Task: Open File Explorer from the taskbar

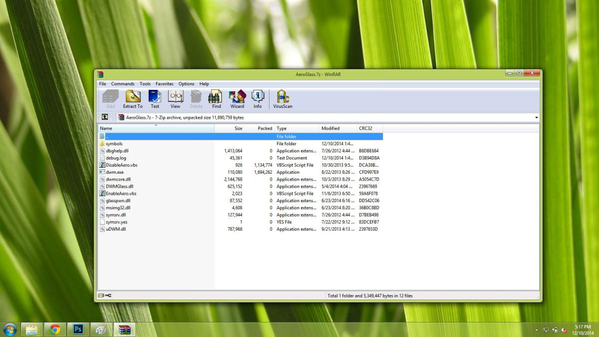Action: click(31, 330)
